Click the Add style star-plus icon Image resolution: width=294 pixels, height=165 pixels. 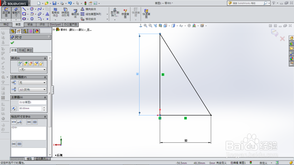(x=25, y=63)
